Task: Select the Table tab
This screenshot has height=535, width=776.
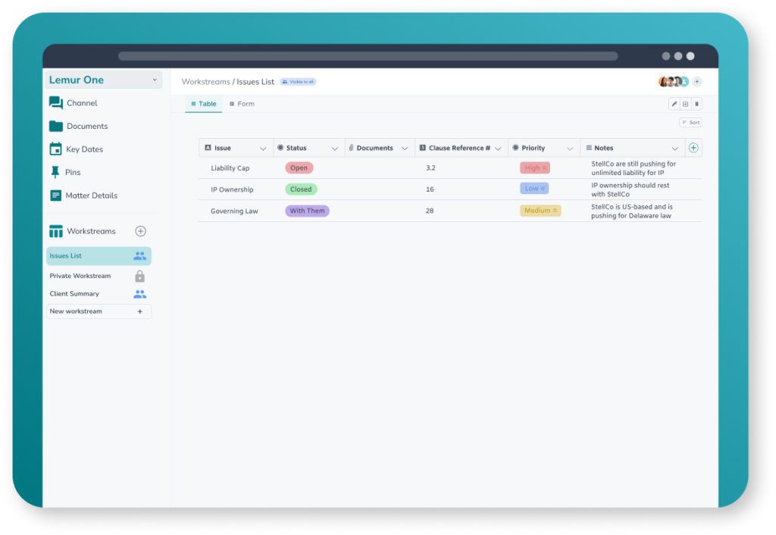Action: (203, 104)
